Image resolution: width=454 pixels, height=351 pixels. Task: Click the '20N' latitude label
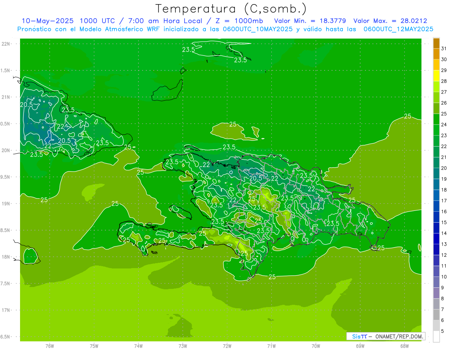pos(6,150)
